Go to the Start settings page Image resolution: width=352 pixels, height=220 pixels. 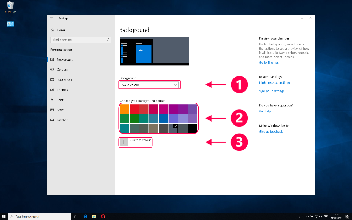60,110
